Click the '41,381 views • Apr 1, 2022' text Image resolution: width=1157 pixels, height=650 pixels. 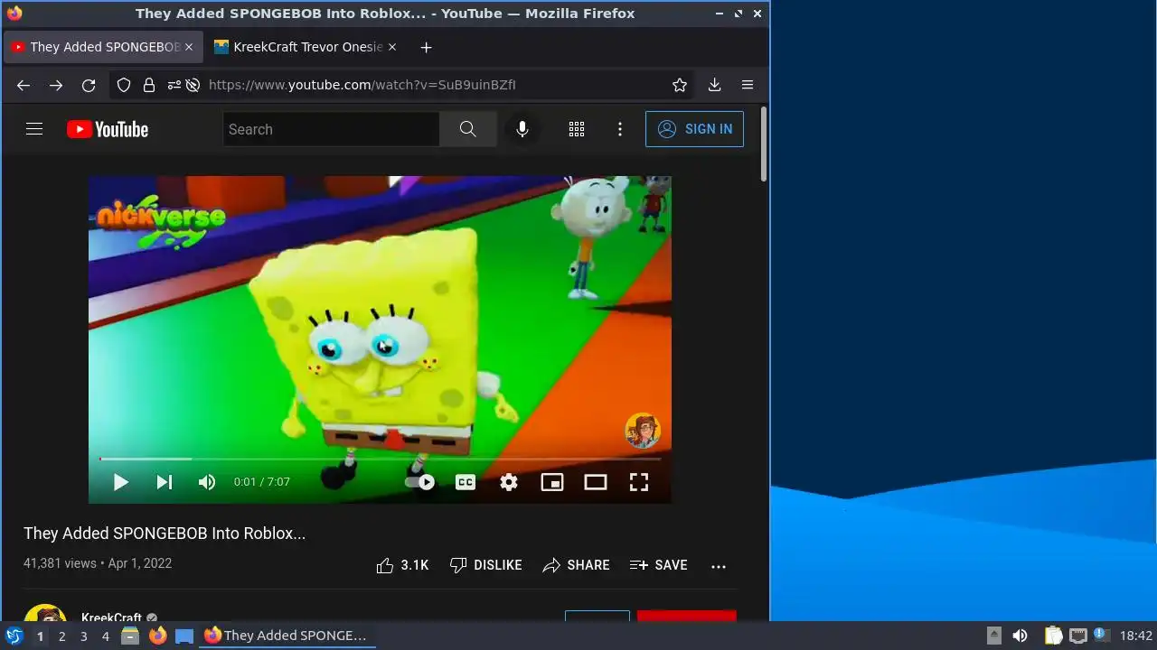point(98,563)
